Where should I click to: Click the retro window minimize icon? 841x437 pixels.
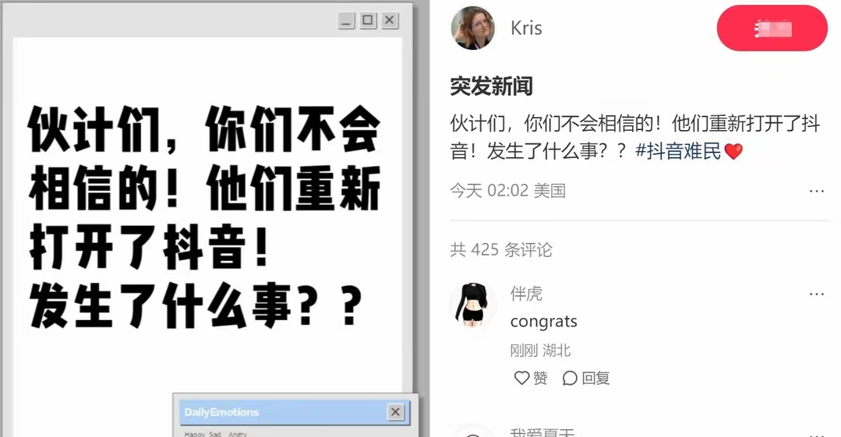(347, 21)
